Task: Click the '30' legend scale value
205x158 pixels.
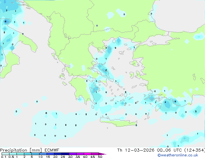Action: [x=70, y=157]
